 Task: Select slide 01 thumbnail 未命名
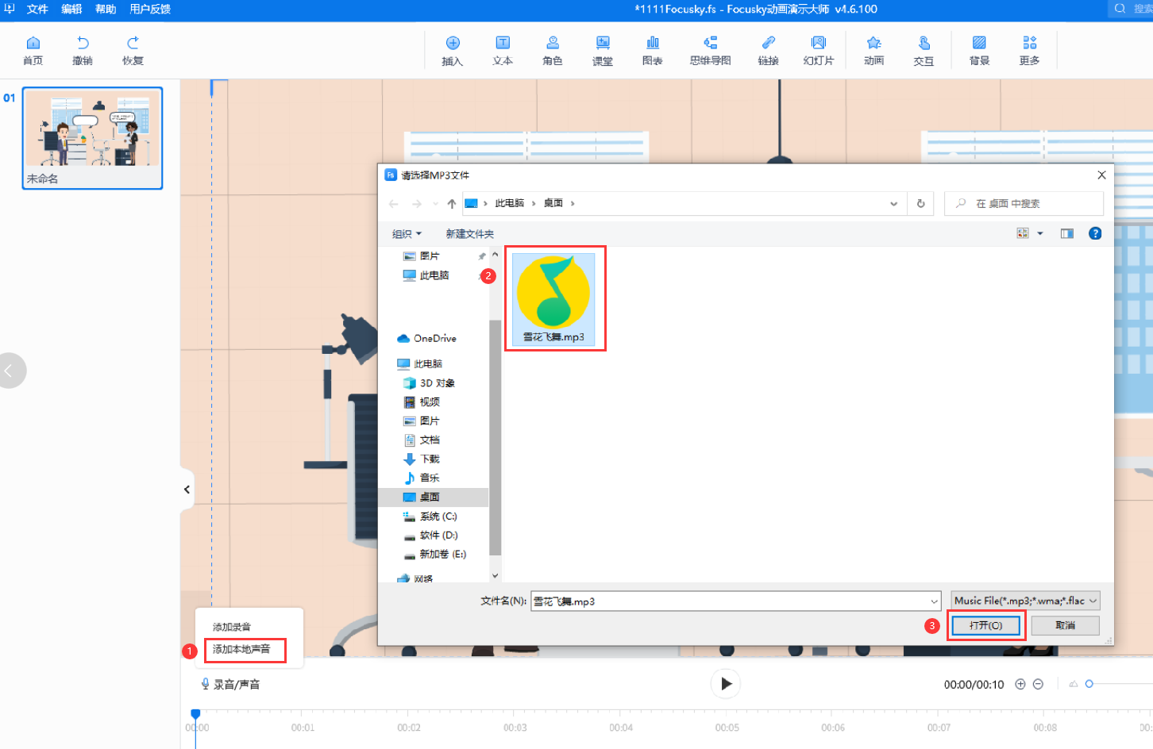(x=92, y=138)
